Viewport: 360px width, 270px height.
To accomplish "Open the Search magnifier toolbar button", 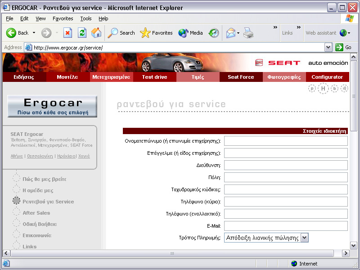I will pos(121,33).
